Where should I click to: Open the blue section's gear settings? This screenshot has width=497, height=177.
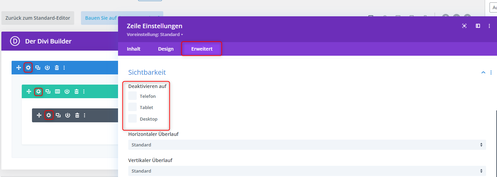tap(28, 68)
